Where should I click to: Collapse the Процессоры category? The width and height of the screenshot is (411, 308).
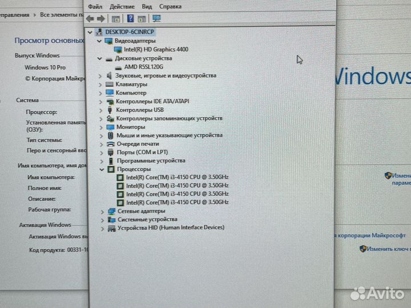click(x=102, y=169)
